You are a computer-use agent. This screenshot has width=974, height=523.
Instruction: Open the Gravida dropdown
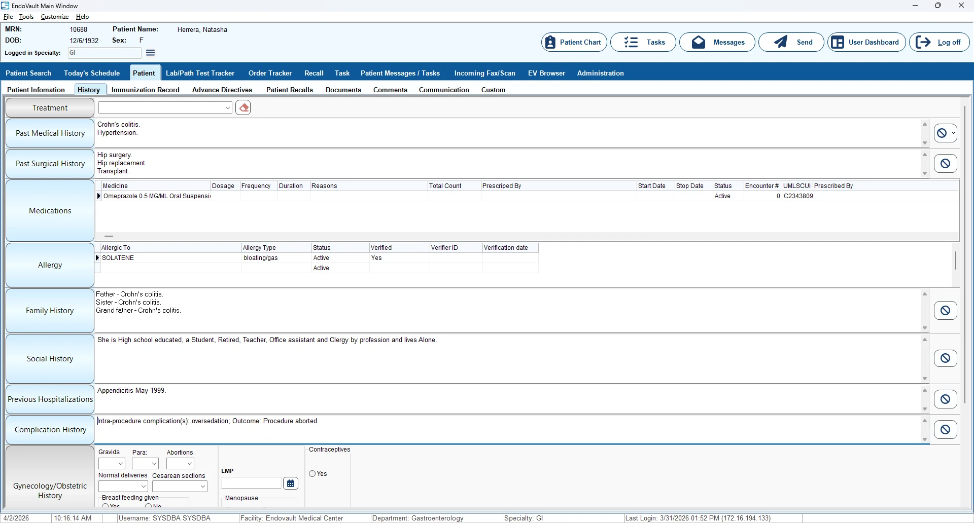tap(120, 464)
